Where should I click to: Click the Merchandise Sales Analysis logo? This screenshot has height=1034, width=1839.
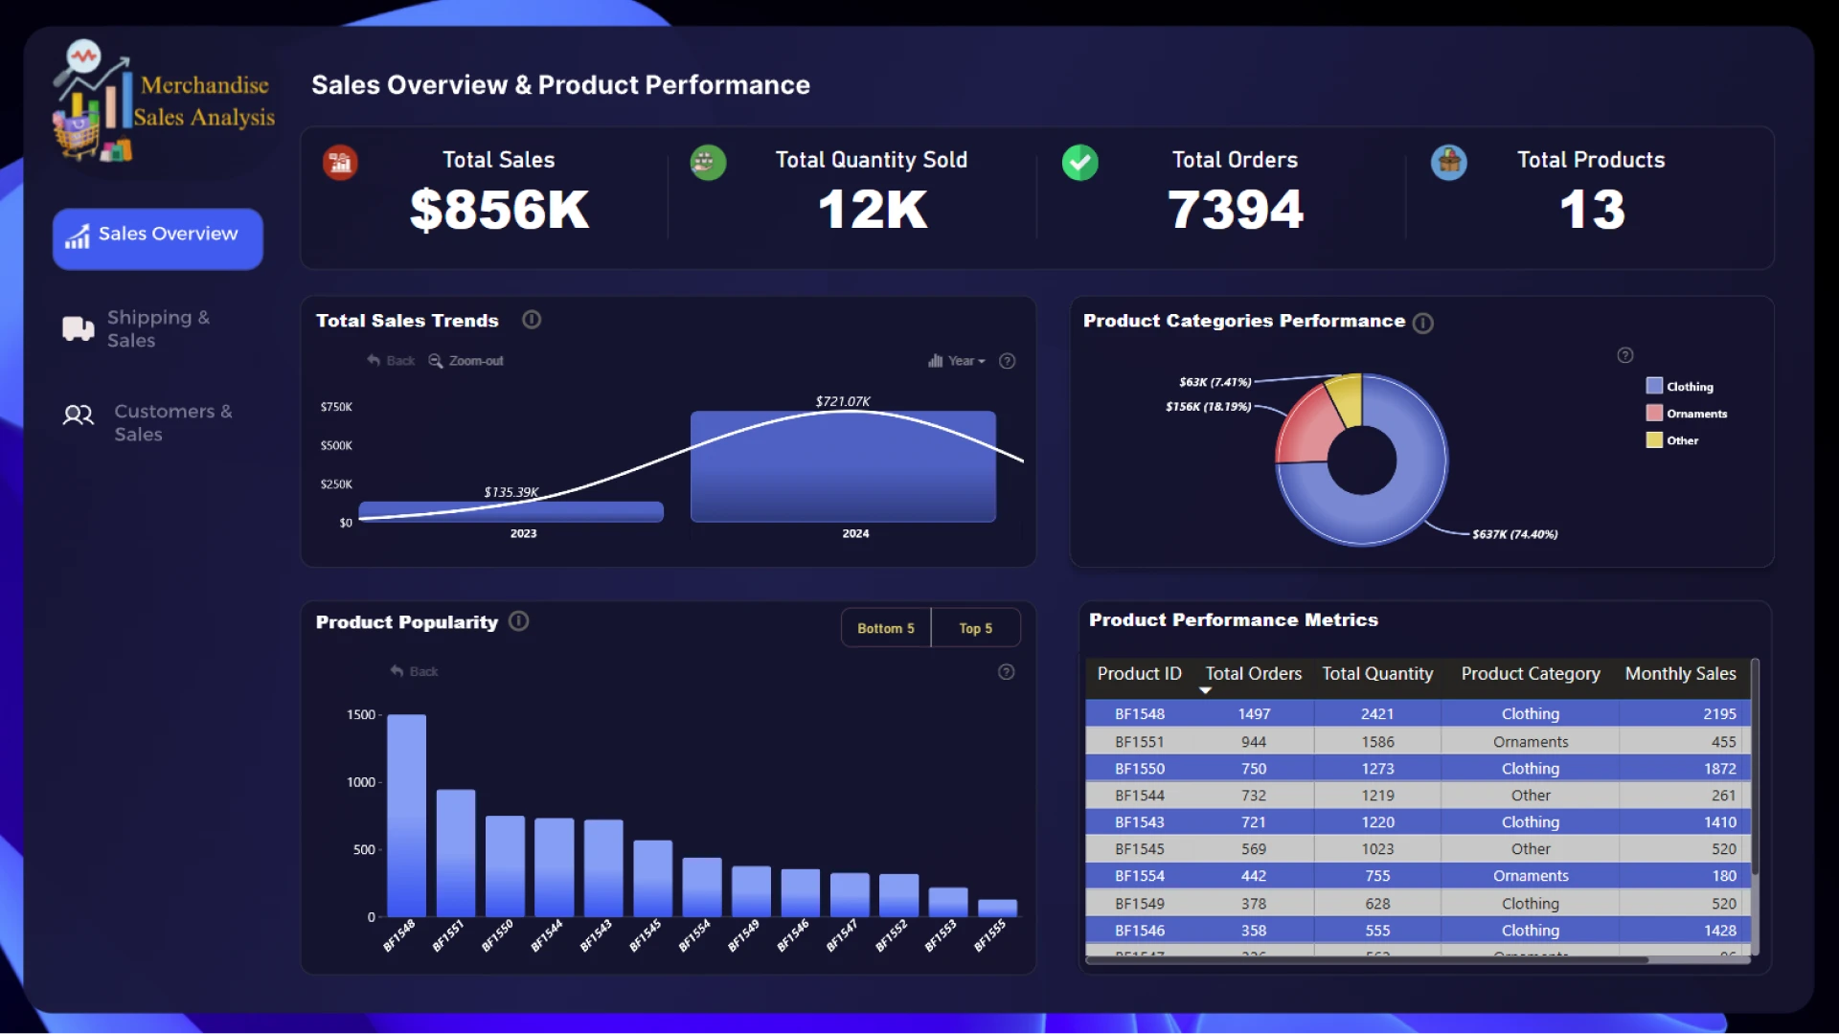[165, 102]
